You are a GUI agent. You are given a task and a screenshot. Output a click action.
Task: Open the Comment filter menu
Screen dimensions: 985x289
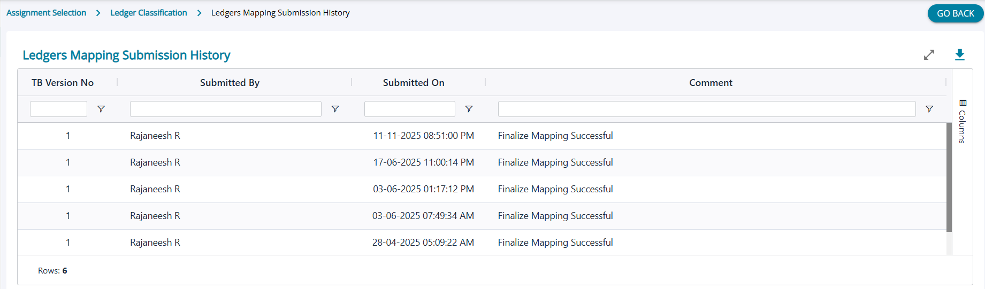929,109
